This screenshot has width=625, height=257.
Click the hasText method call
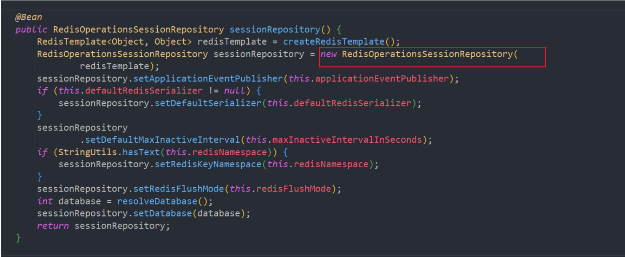[141, 152]
